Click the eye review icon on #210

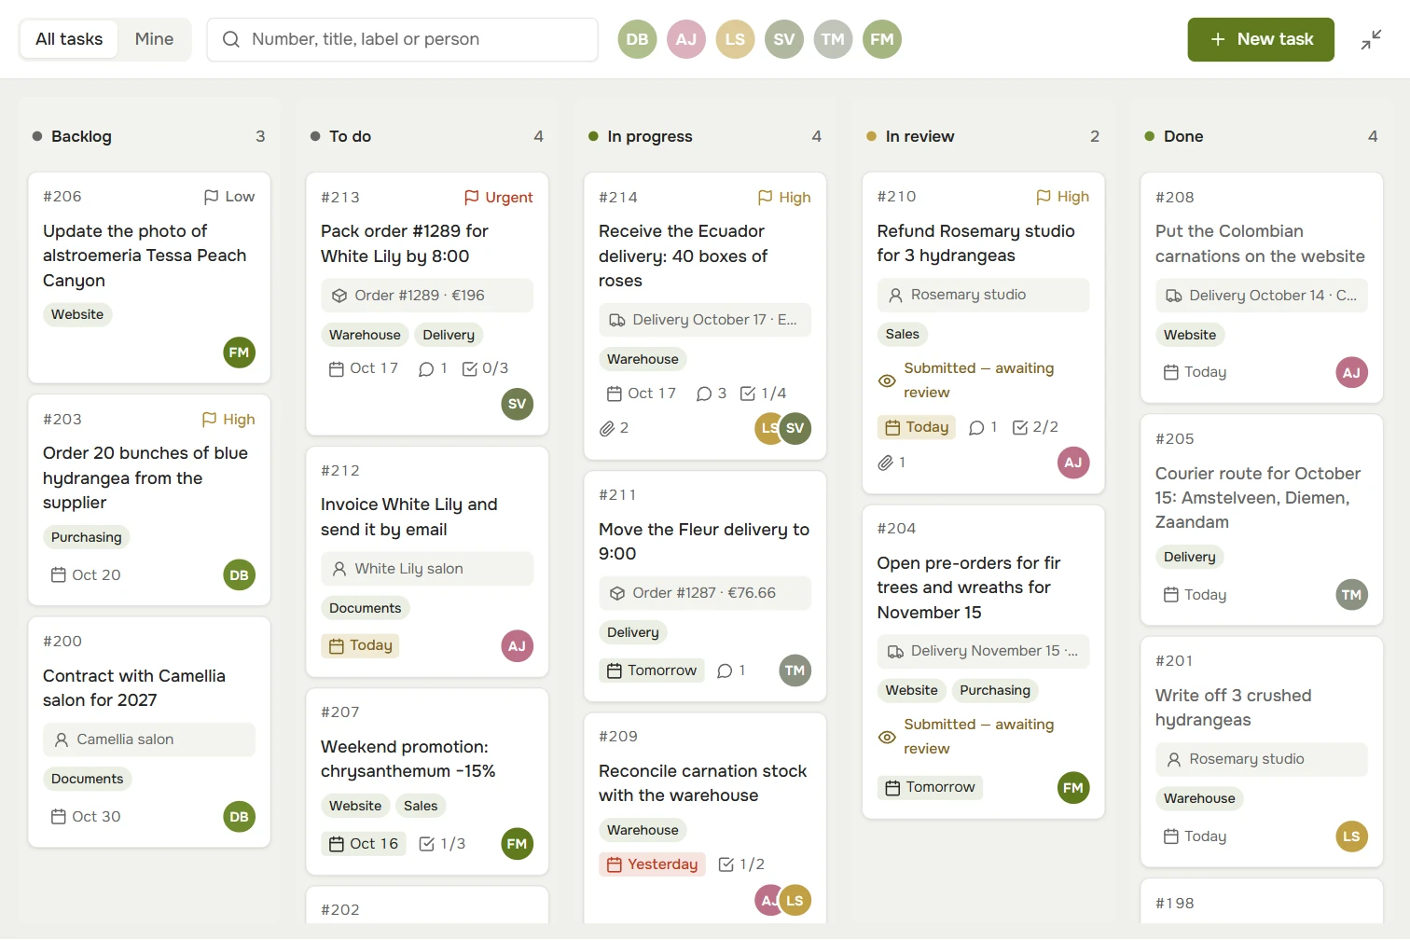point(887,380)
